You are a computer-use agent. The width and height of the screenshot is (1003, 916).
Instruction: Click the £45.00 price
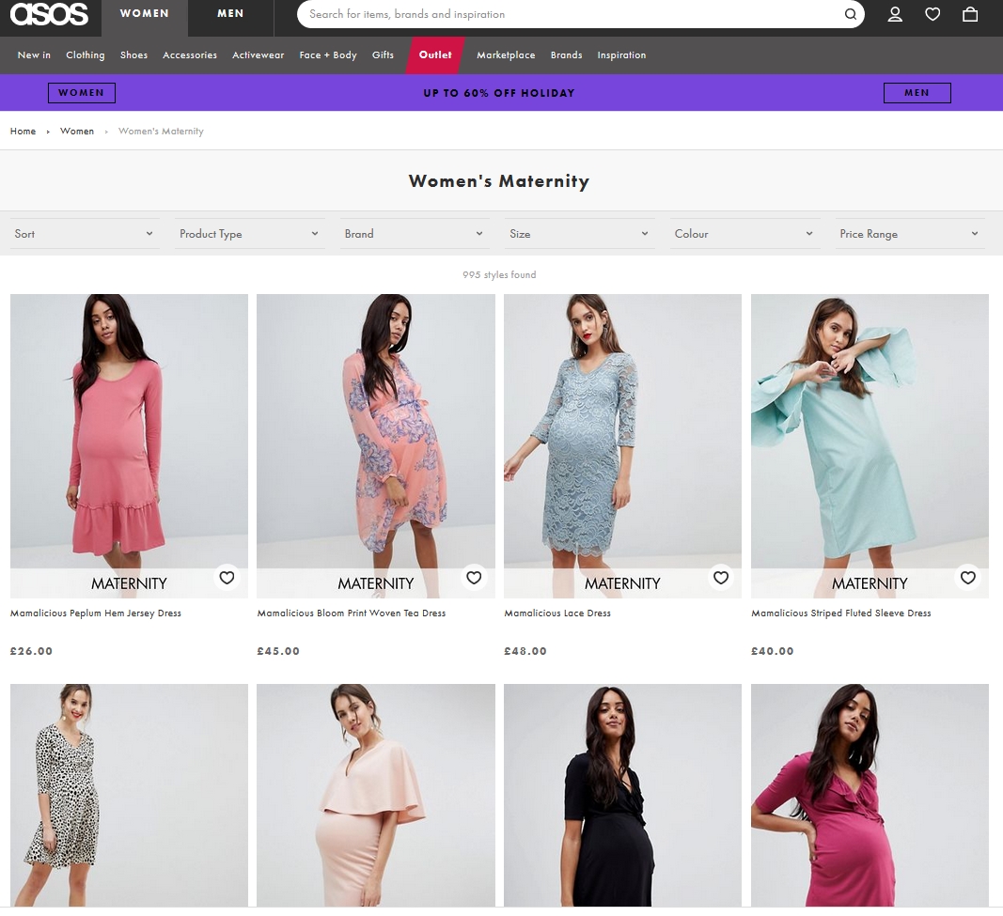(x=278, y=651)
